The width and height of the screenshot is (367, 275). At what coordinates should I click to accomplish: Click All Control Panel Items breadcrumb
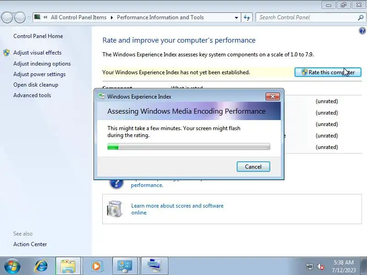click(x=78, y=17)
